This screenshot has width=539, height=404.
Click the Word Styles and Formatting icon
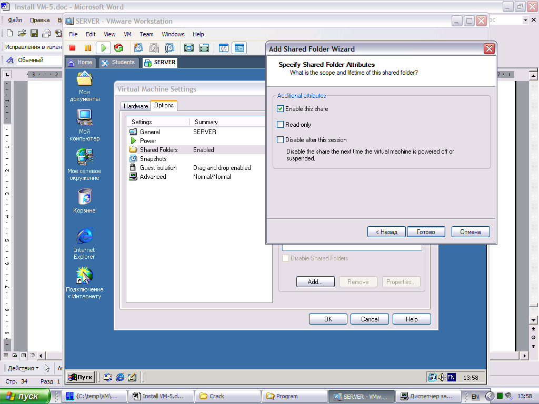pyautogui.click(x=10, y=60)
